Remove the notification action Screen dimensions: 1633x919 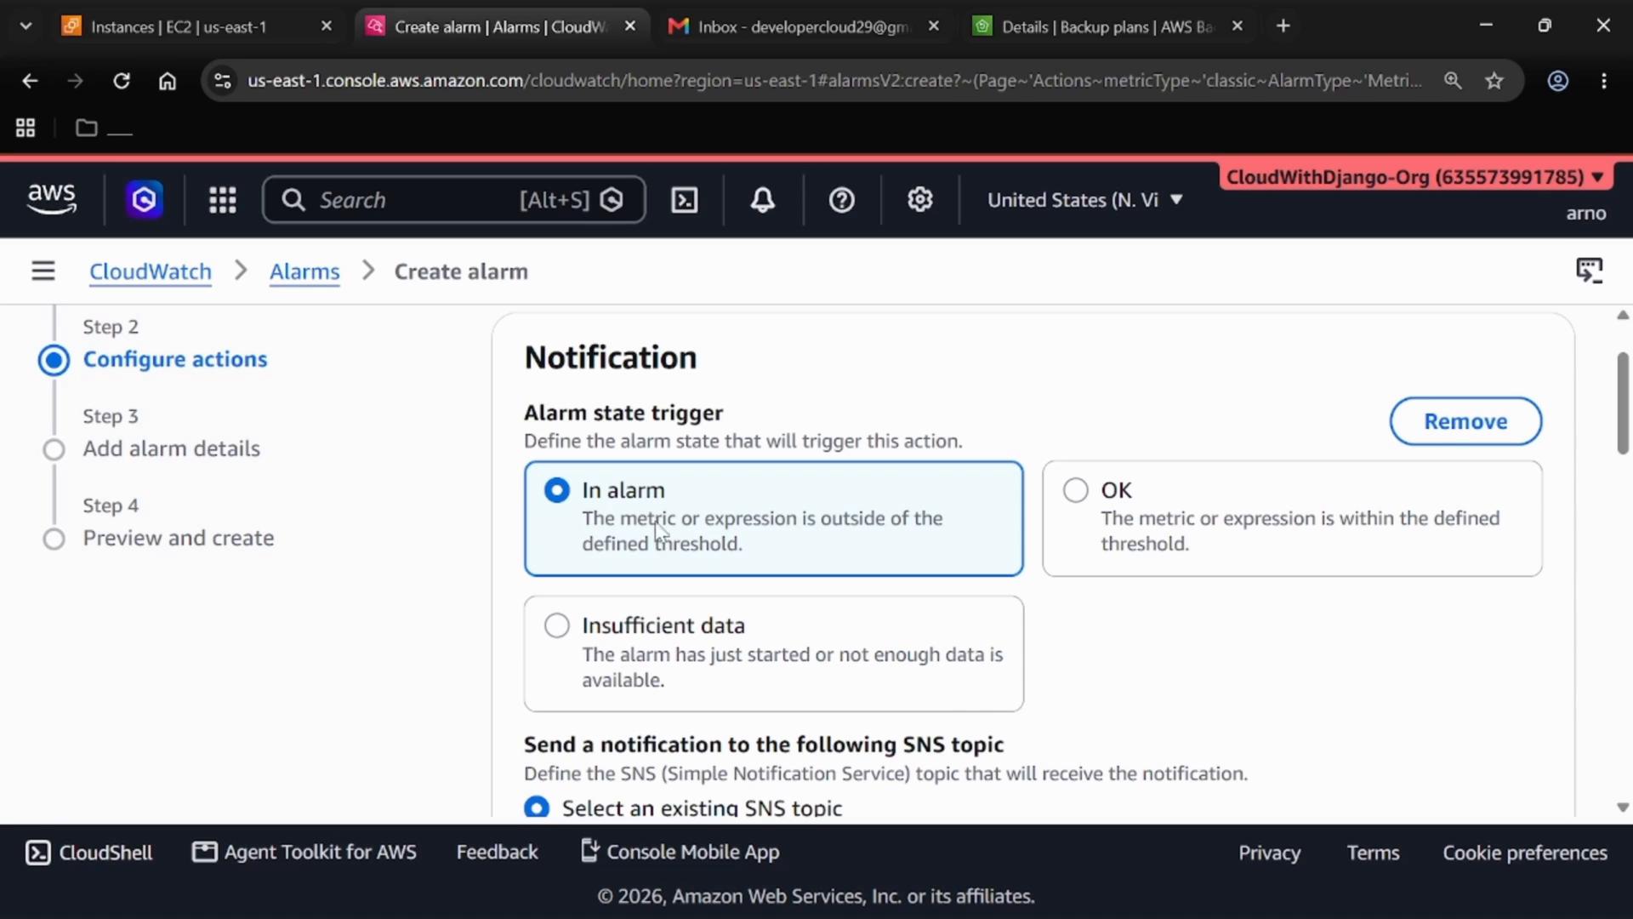1465,421
